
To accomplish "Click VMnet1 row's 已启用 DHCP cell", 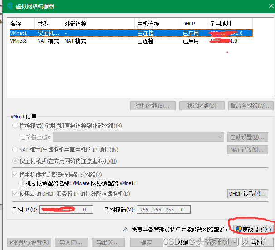I will tap(191, 33).
